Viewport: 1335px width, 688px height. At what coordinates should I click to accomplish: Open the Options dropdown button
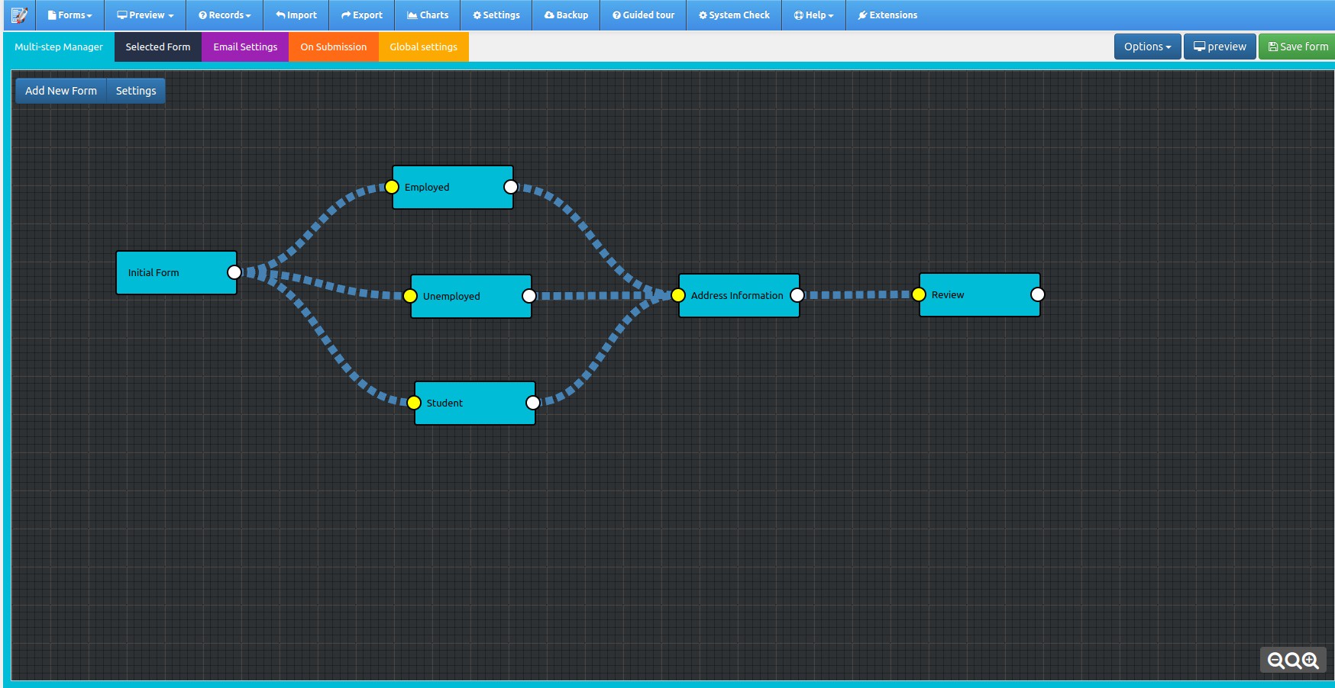coord(1147,47)
